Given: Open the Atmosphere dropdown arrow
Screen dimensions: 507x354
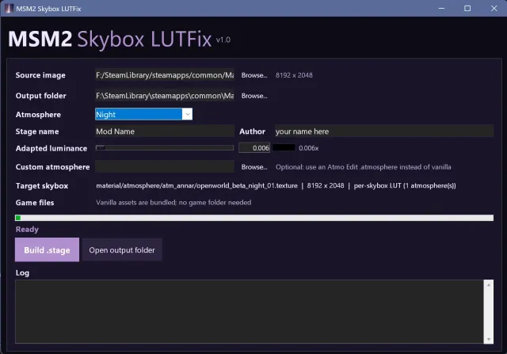Looking at the screenshot, I should [187, 114].
